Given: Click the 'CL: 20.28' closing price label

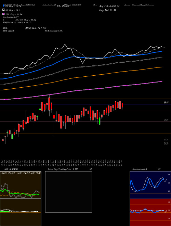Looking at the screenshot, I should point(63,6).
